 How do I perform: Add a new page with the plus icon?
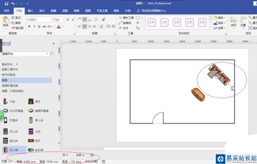92,155
